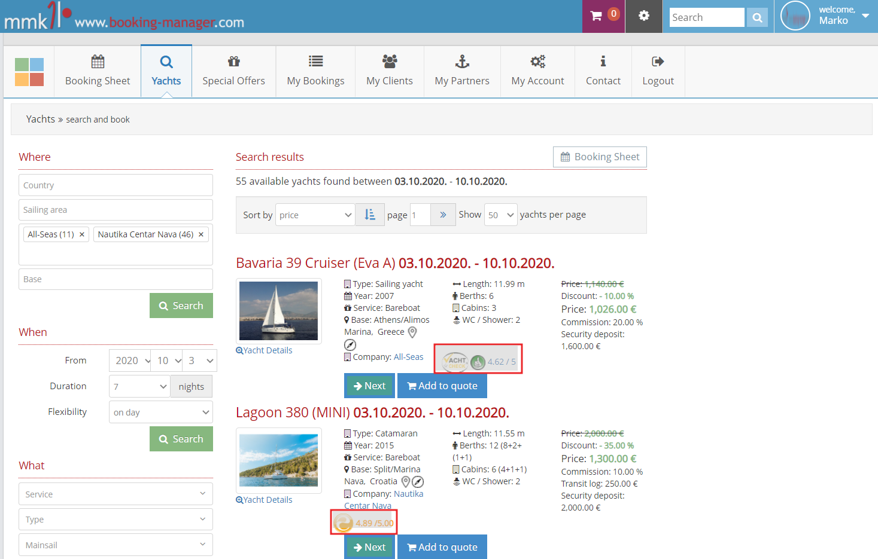Open the My Partners tab

[462, 71]
